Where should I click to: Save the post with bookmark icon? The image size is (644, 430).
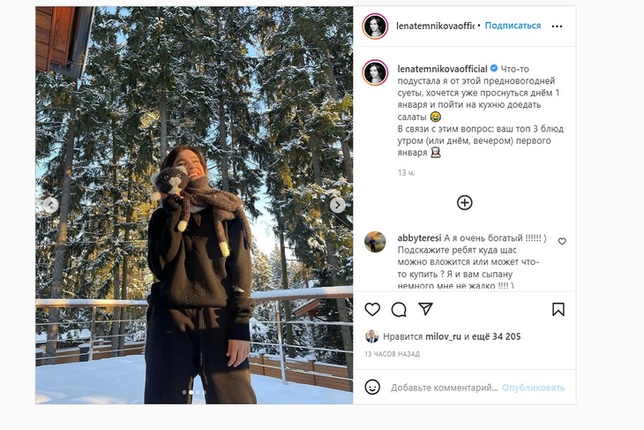(x=558, y=309)
